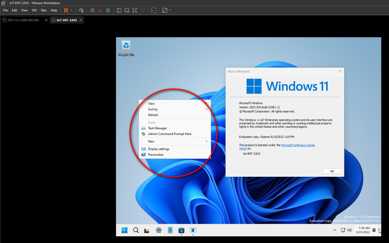Open the VMware View menu
The image size is (389, 243).
click(24, 10)
